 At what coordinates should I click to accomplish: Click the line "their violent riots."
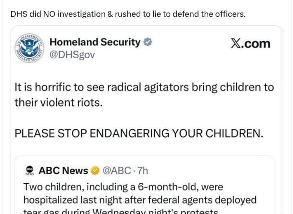coord(58,102)
